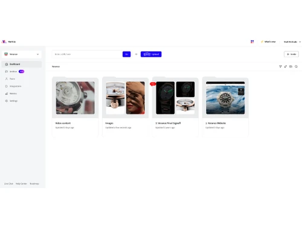302x226 pixels.
Task: Click the Dashboard sidebar icon
Action: [x=7, y=64]
